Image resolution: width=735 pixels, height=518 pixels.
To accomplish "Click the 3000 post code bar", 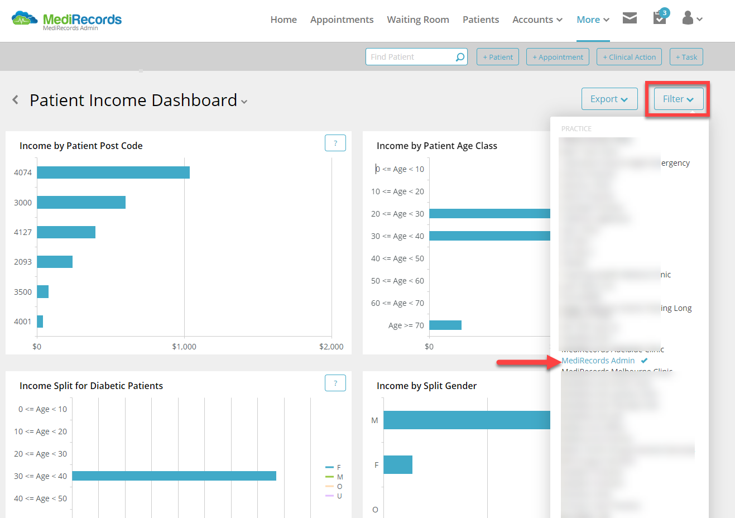I will click(x=81, y=202).
